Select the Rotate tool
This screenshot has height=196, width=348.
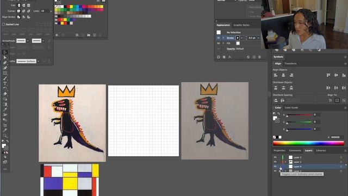5,89
